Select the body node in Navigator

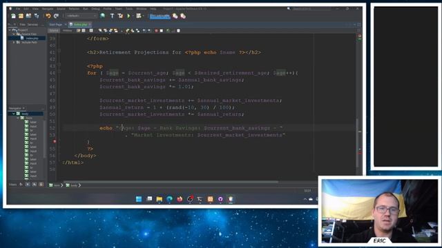25,114
